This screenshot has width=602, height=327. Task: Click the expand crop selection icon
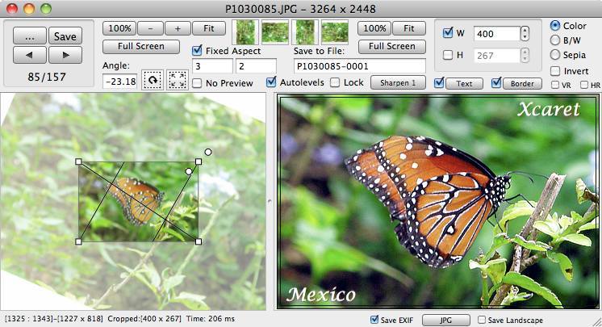pyautogui.click(x=178, y=80)
